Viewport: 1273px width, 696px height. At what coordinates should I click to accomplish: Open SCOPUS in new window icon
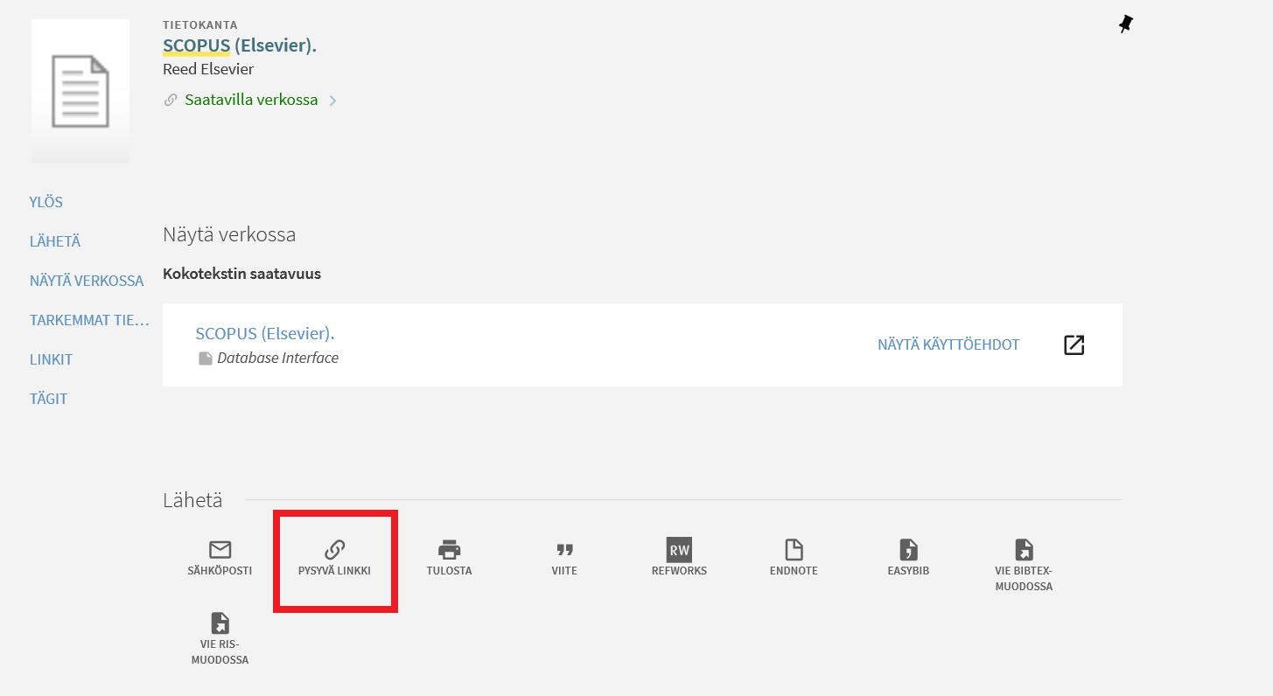coord(1074,345)
